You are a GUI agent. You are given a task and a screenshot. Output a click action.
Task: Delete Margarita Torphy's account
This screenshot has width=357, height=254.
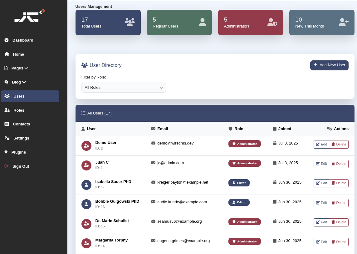[x=339, y=242]
